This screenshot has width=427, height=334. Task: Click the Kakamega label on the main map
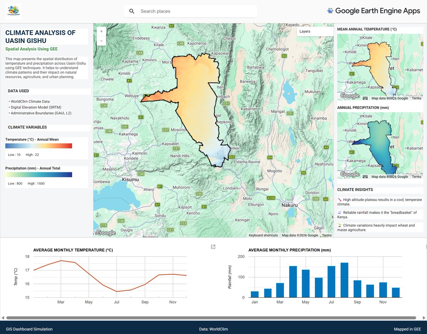pos(128,134)
